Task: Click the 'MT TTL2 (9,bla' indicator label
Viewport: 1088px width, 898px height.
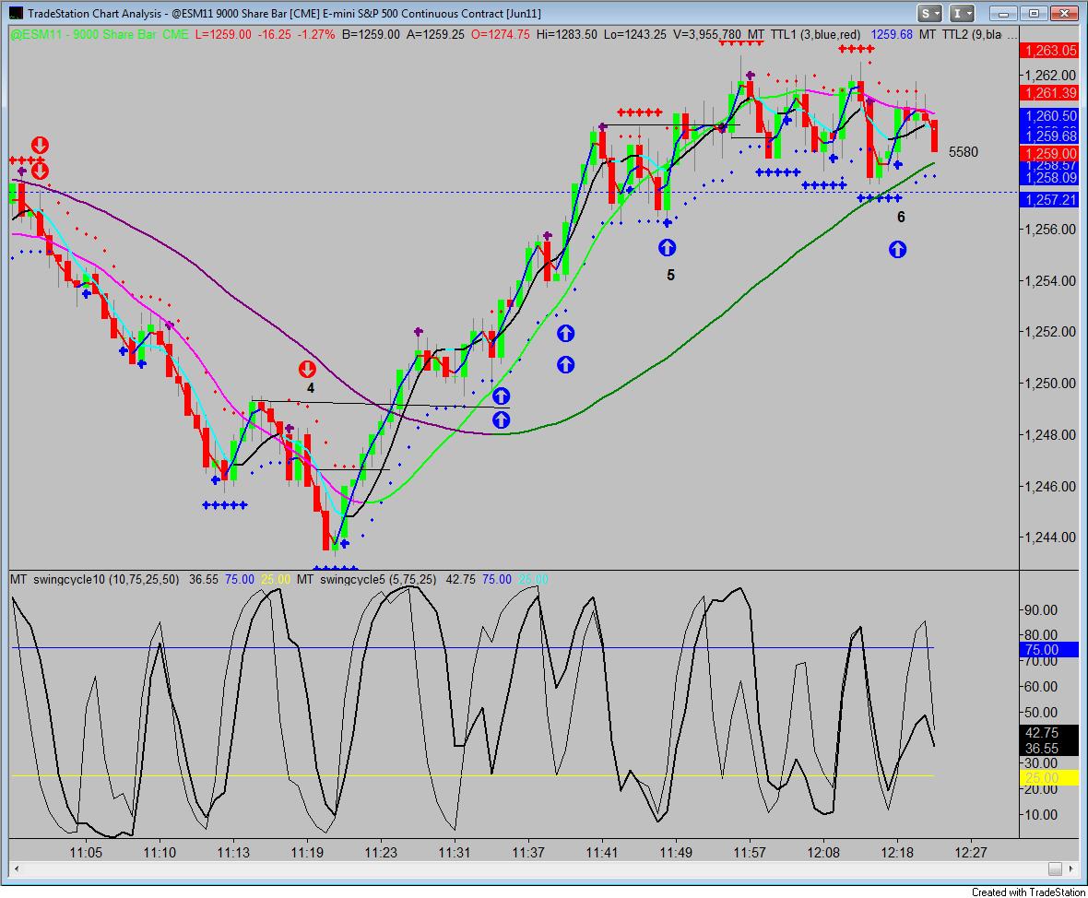Action: click(960, 35)
